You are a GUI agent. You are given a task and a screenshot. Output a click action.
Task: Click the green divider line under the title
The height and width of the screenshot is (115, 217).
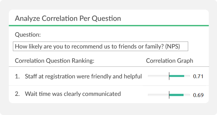(x=109, y=26)
